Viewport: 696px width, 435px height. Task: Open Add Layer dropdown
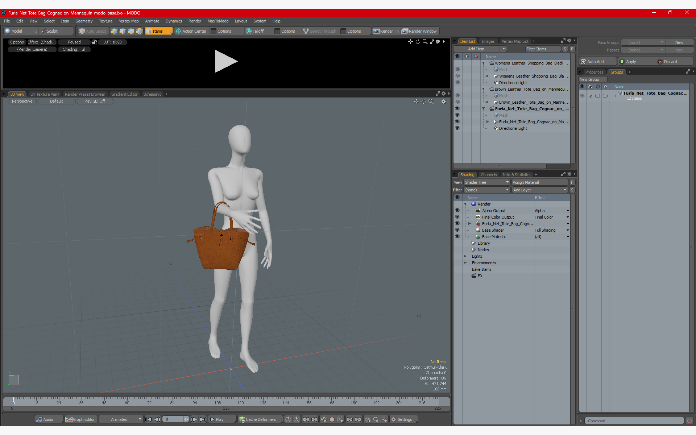point(540,190)
